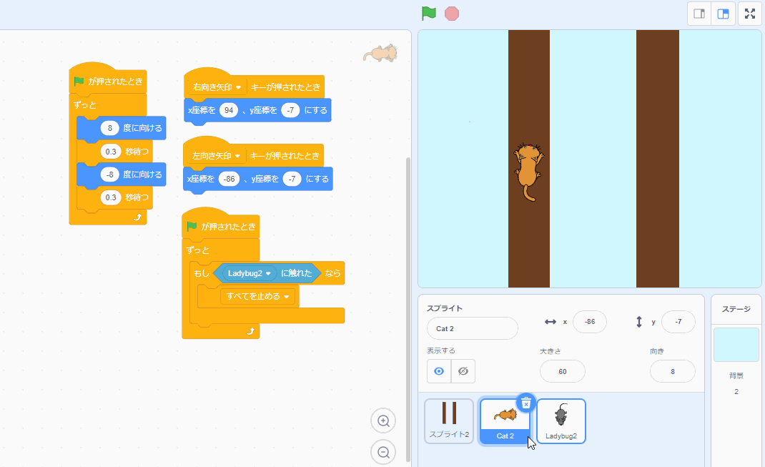Open the 左向き矢印 key dropdown

(x=239, y=156)
